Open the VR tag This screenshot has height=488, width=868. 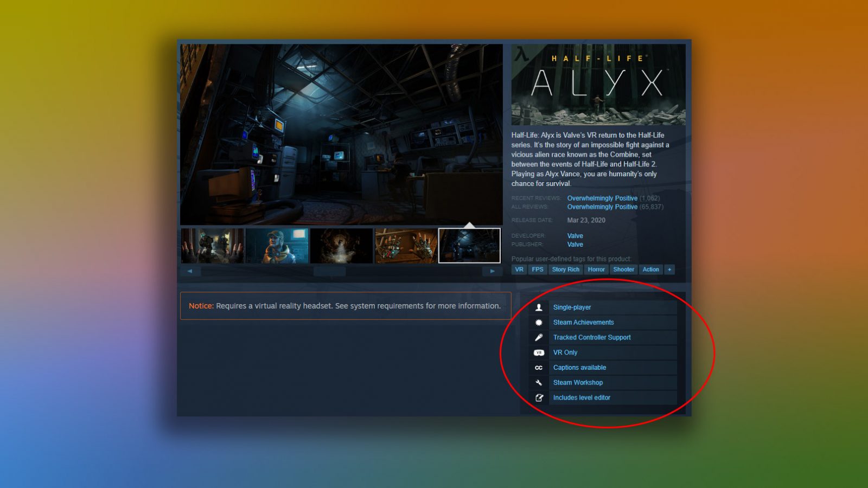(519, 269)
